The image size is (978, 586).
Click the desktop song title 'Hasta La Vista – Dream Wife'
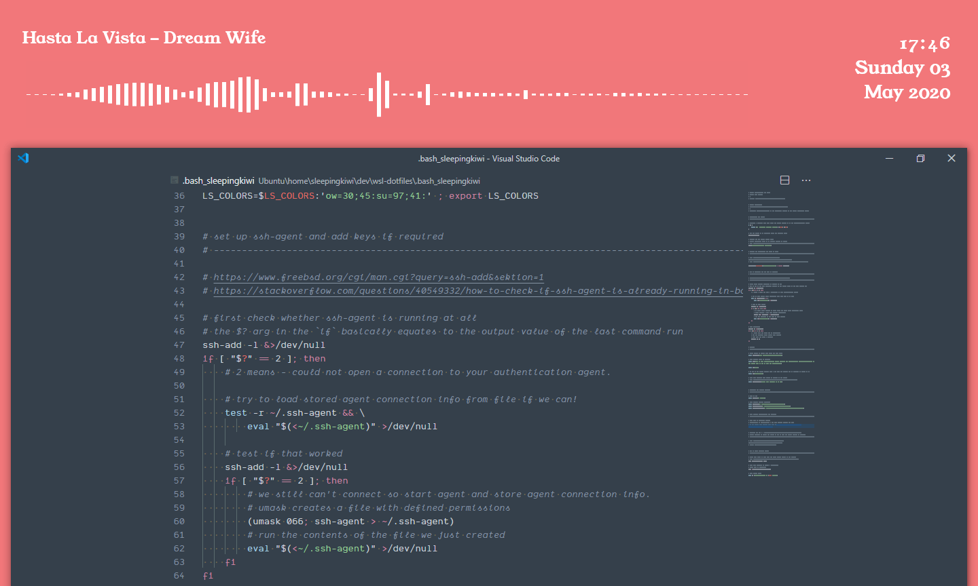click(x=144, y=38)
